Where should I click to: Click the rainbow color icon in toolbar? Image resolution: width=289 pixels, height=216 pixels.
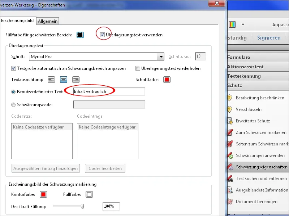[x=232, y=24]
